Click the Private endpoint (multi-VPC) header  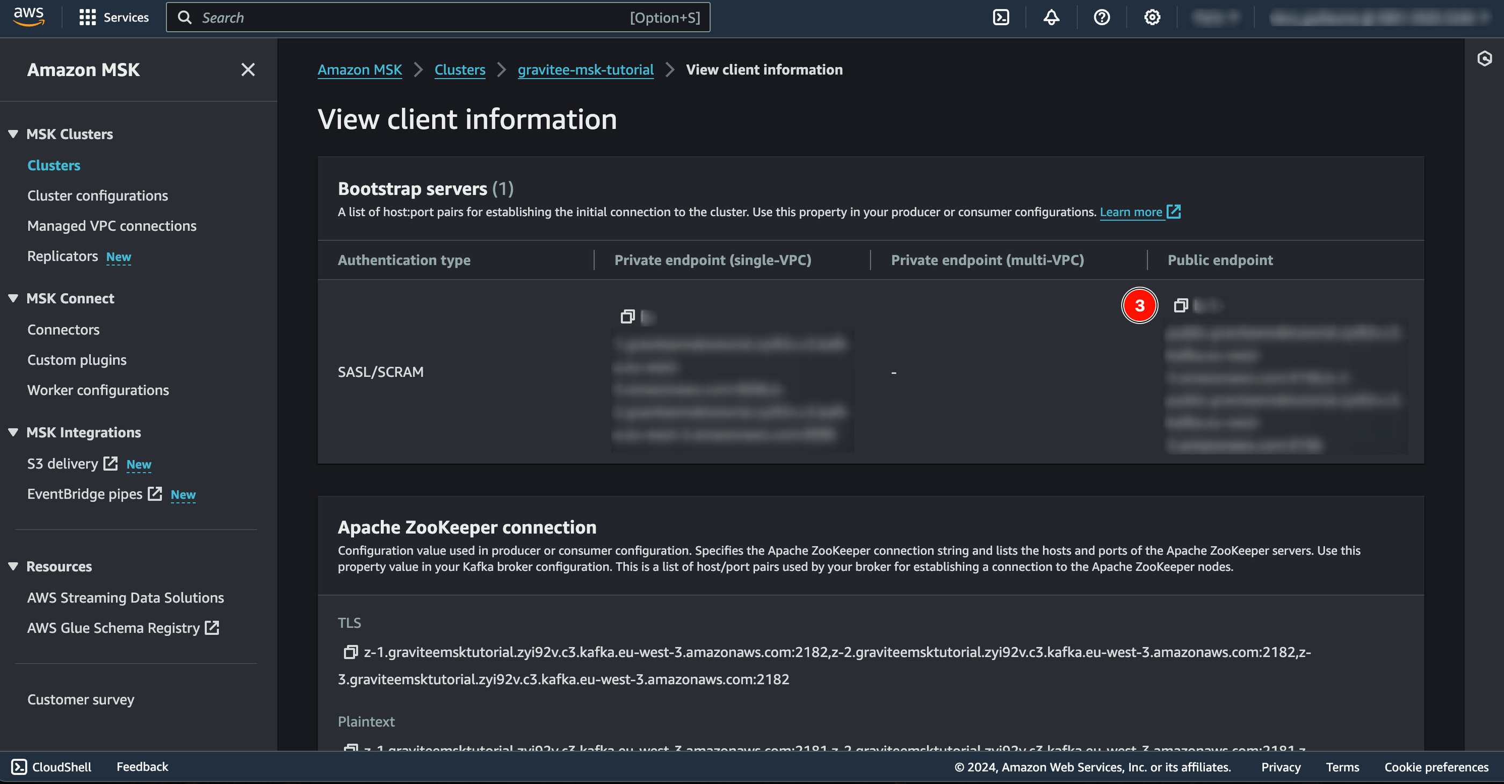(x=987, y=260)
